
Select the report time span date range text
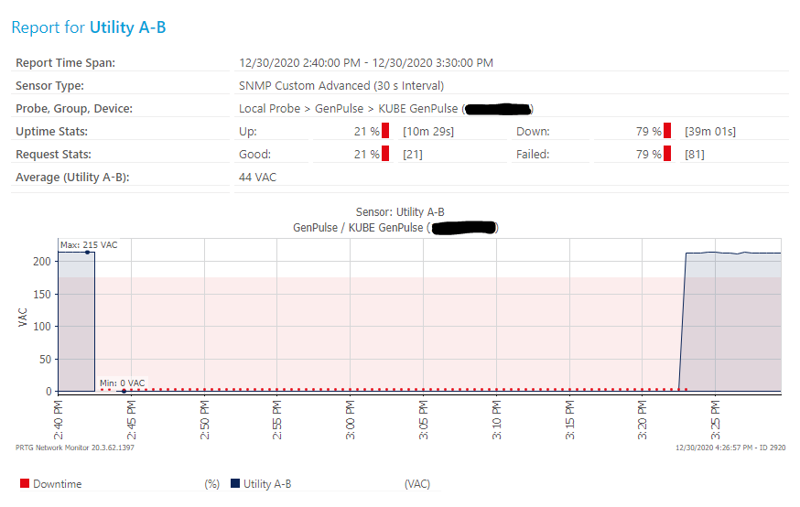click(365, 63)
